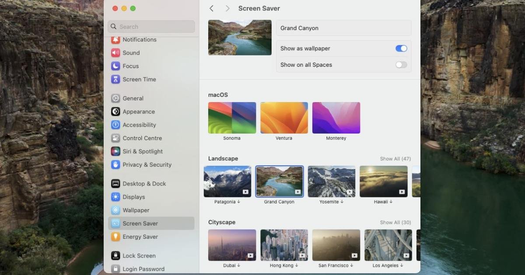Select the Hong Kong cityscape thumbnail
The height and width of the screenshot is (275, 525).
(284, 245)
